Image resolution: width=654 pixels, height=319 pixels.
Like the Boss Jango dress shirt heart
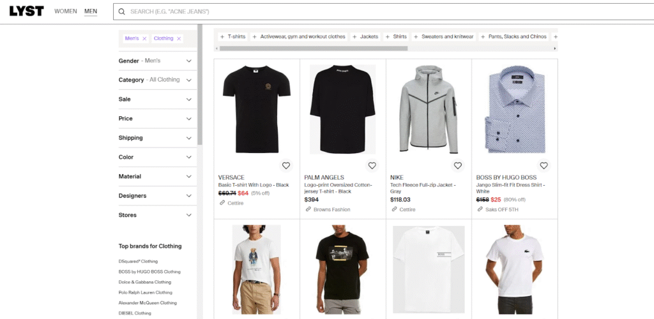544,165
